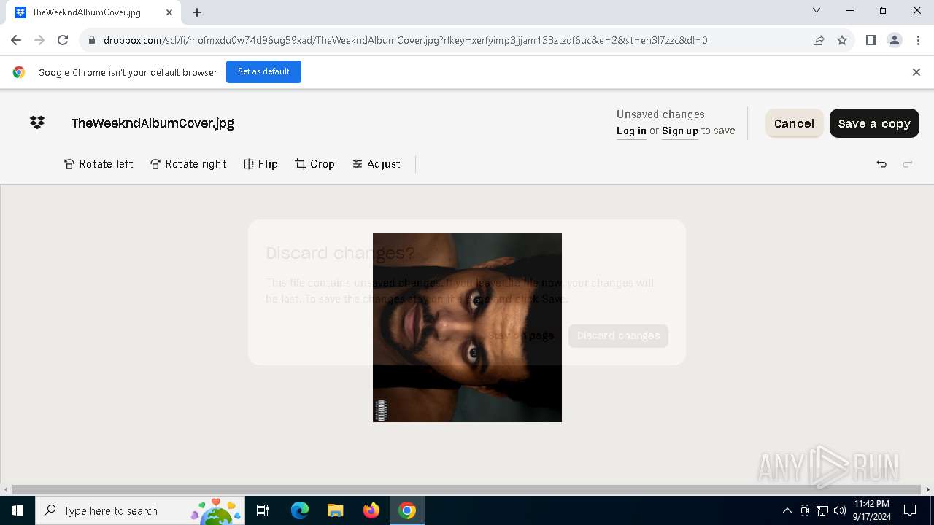Open the Sign up link
The width and height of the screenshot is (934, 525).
pos(680,131)
